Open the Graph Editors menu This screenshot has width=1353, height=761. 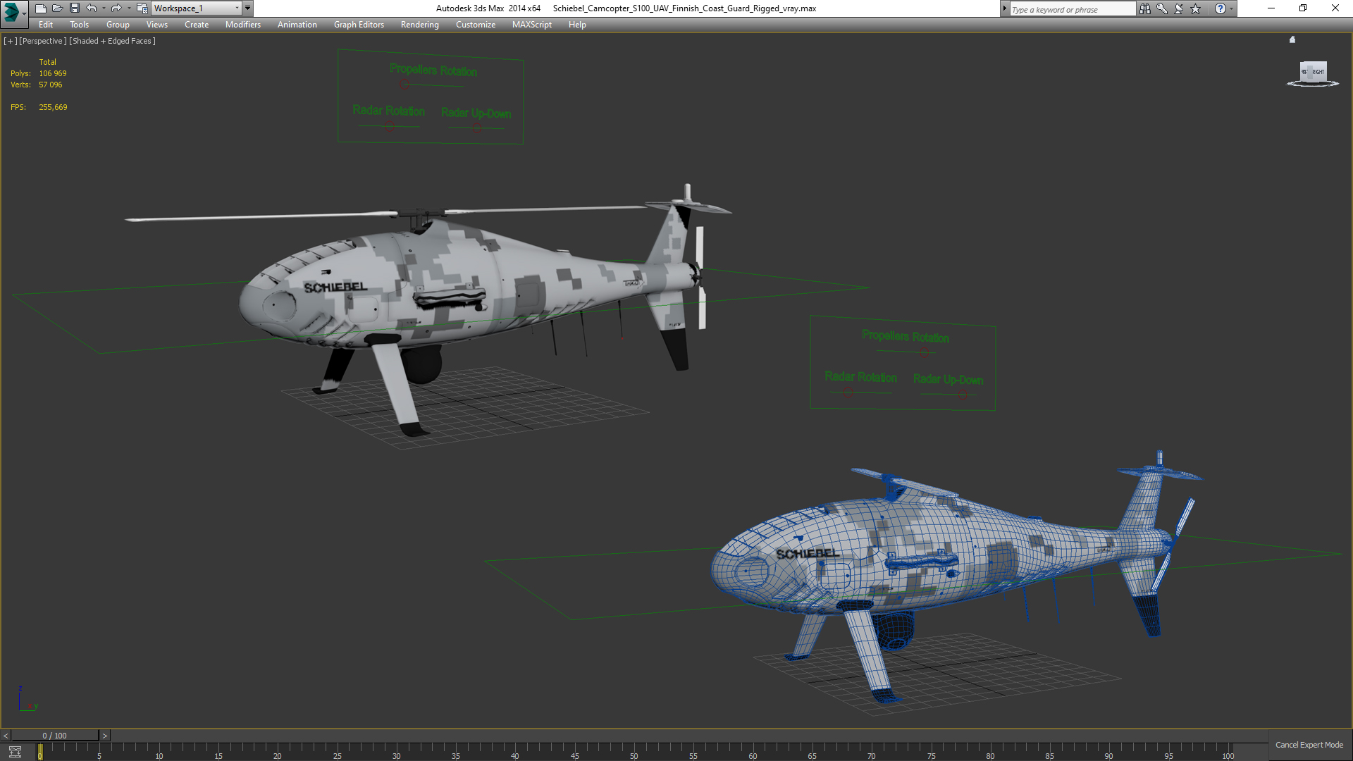pyautogui.click(x=359, y=25)
